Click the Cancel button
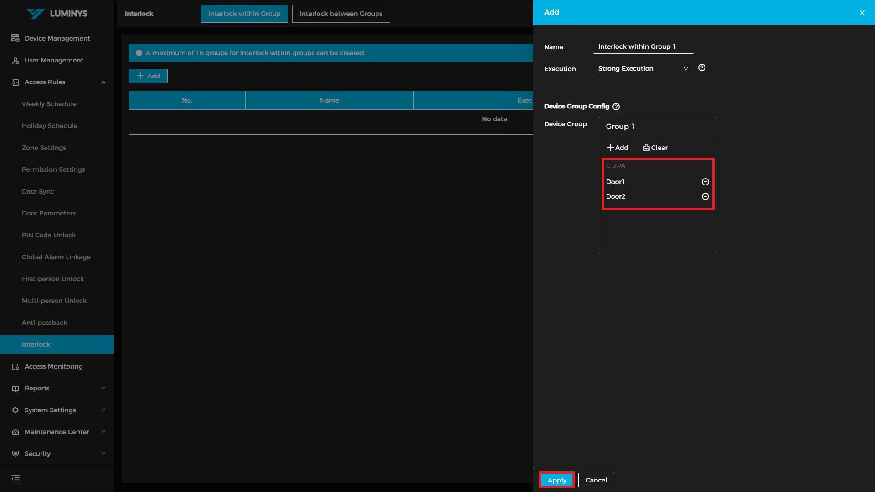Viewport: 875px width, 492px height. tap(596, 480)
